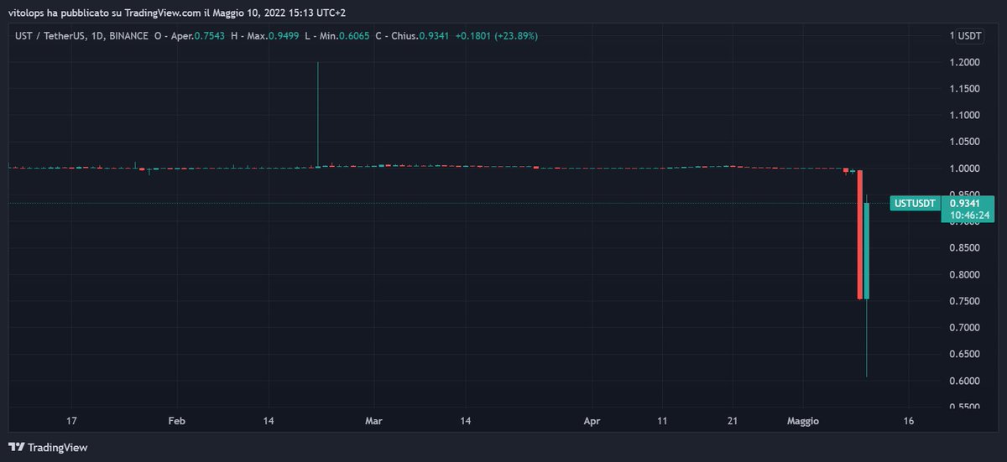Click the 1.0500 price axis label
Viewport: 1007px width, 462px height.
coord(964,143)
